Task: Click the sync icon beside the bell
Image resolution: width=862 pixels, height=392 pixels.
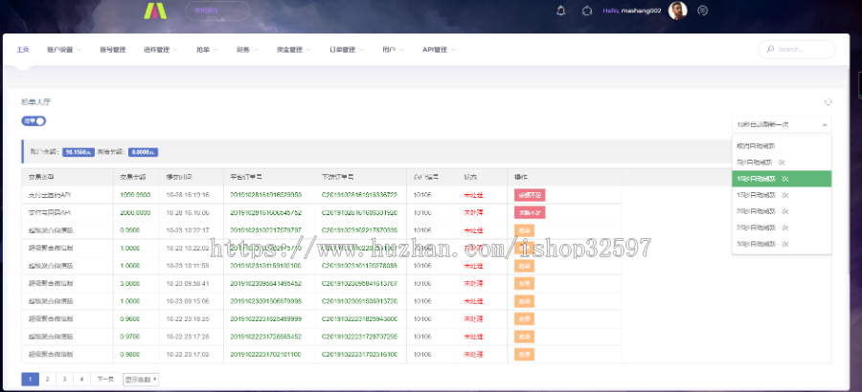Action: pyautogui.click(x=588, y=11)
